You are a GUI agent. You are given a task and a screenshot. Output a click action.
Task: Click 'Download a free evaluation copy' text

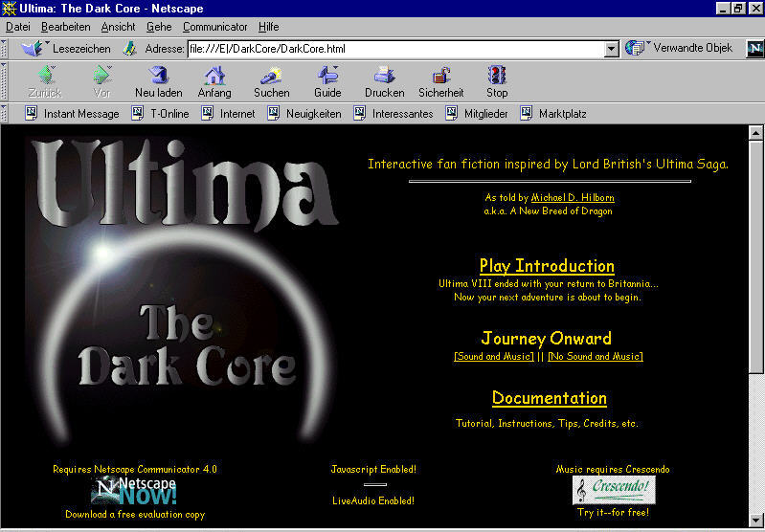135,515
